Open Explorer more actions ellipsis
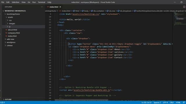The image size is (186, 104). point(42,7)
